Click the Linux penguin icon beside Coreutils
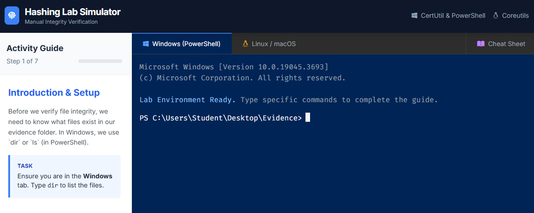The height and width of the screenshot is (213, 534). click(496, 16)
